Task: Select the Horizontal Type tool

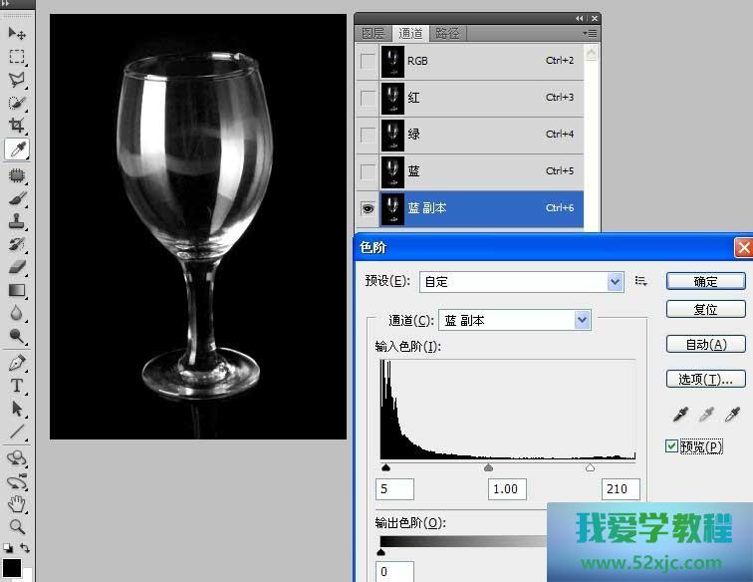Action: click(x=17, y=386)
